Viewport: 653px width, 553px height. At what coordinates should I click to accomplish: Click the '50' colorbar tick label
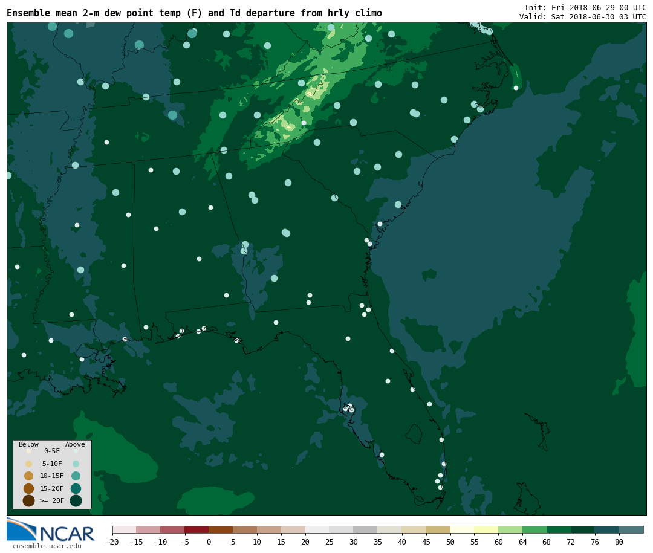pos(450,542)
